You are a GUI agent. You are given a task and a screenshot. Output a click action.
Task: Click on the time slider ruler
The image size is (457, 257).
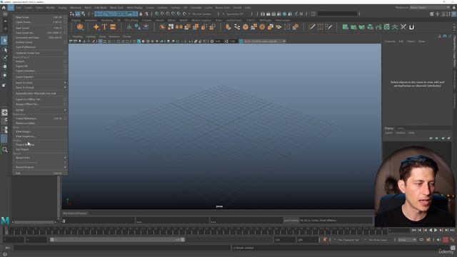[x=195, y=231]
